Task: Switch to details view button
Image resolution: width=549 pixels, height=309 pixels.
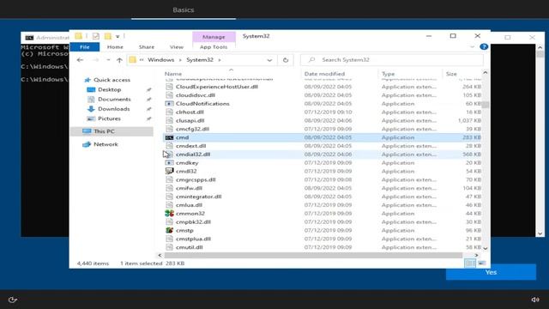Action: 470,264
